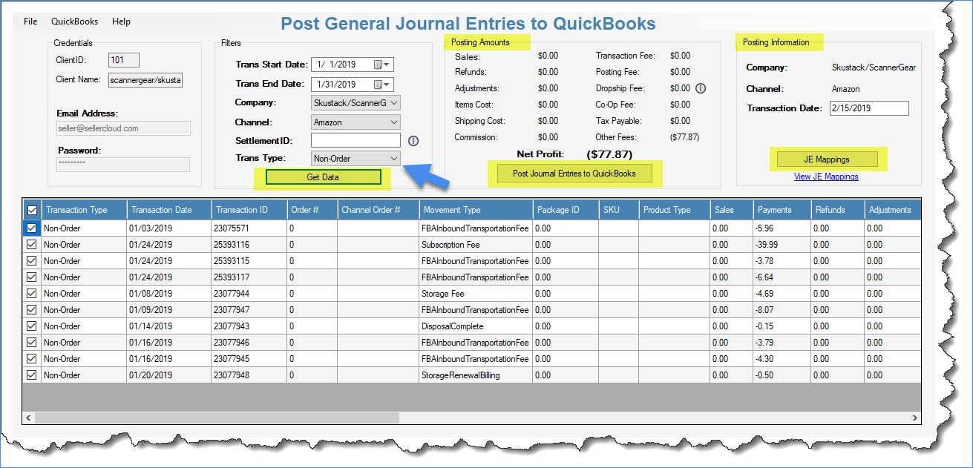Sort by the Payments column header
The height and width of the screenshot is (468, 973).
click(x=782, y=210)
